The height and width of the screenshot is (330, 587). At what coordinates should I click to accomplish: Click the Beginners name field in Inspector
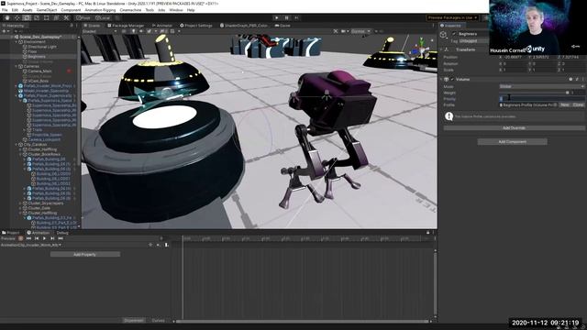[x=473, y=34]
